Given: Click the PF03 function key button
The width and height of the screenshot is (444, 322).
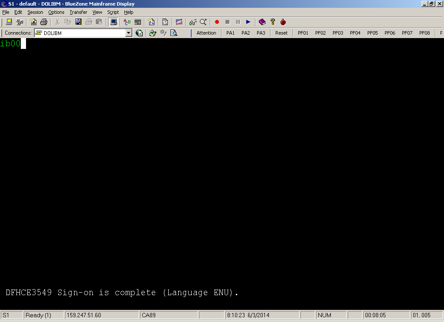Looking at the screenshot, I should click(x=338, y=33).
